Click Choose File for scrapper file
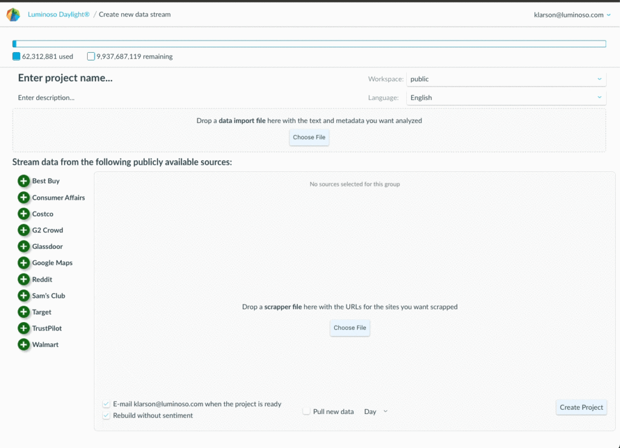This screenshot has height=448, width=620. click(350, 328)
